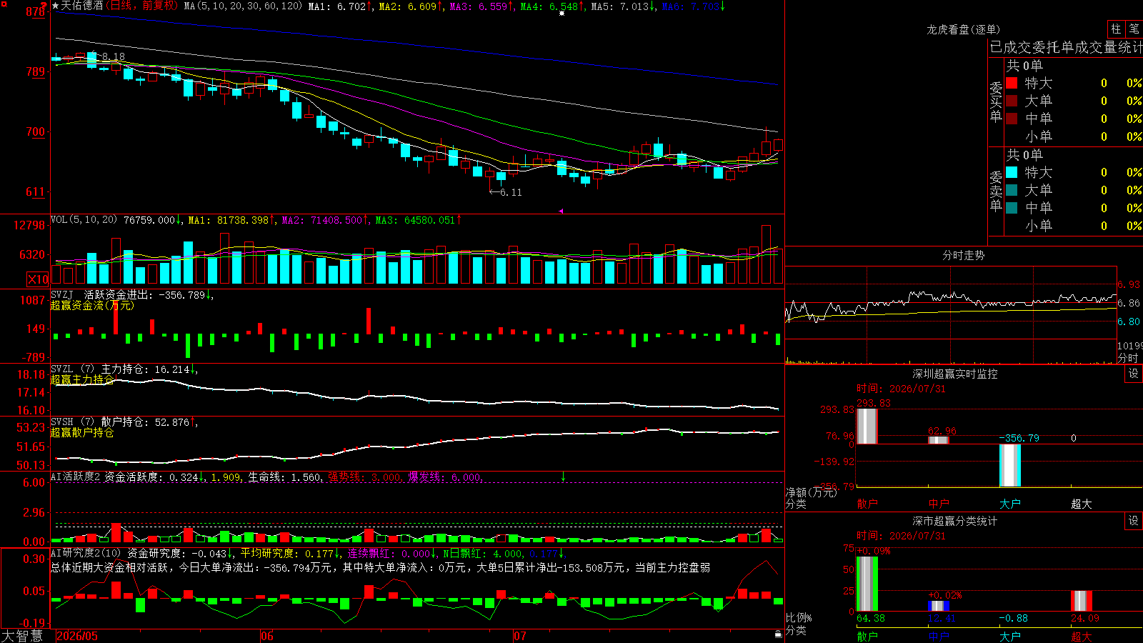Click the MA2: 6.609 value

[x=410, y=6]
